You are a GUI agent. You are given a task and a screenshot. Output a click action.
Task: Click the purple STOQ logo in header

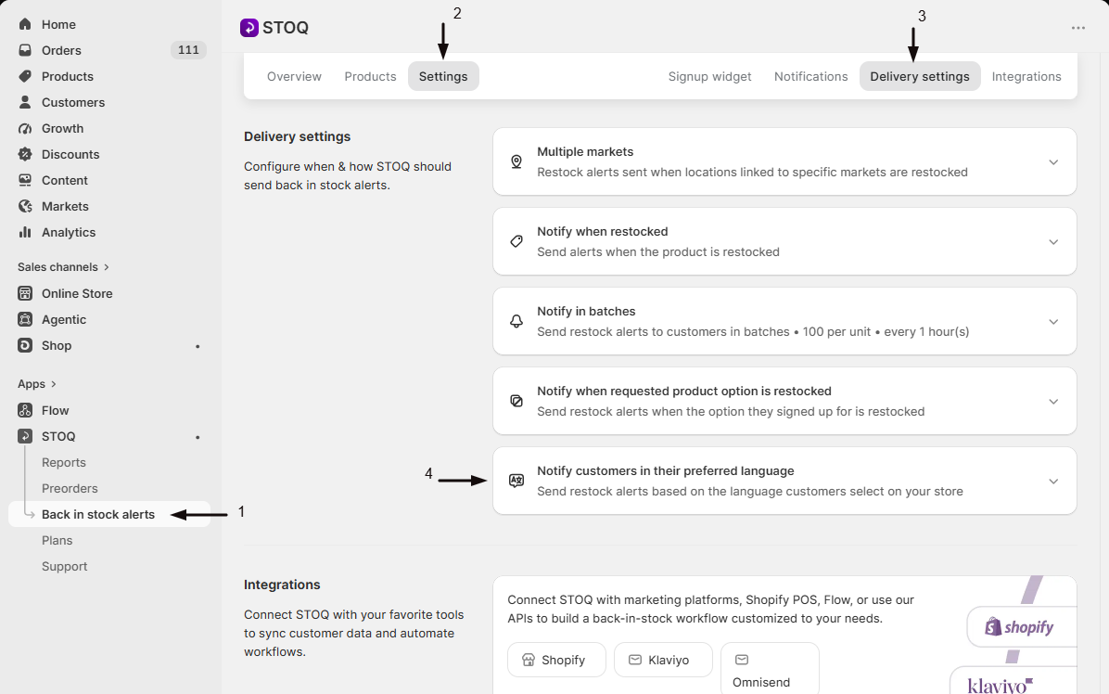click(249, 28)
